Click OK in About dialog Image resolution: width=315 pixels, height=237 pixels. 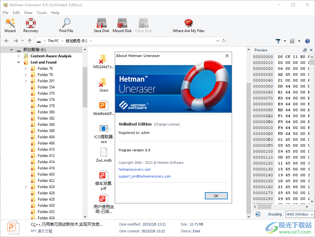pos(216,196)
